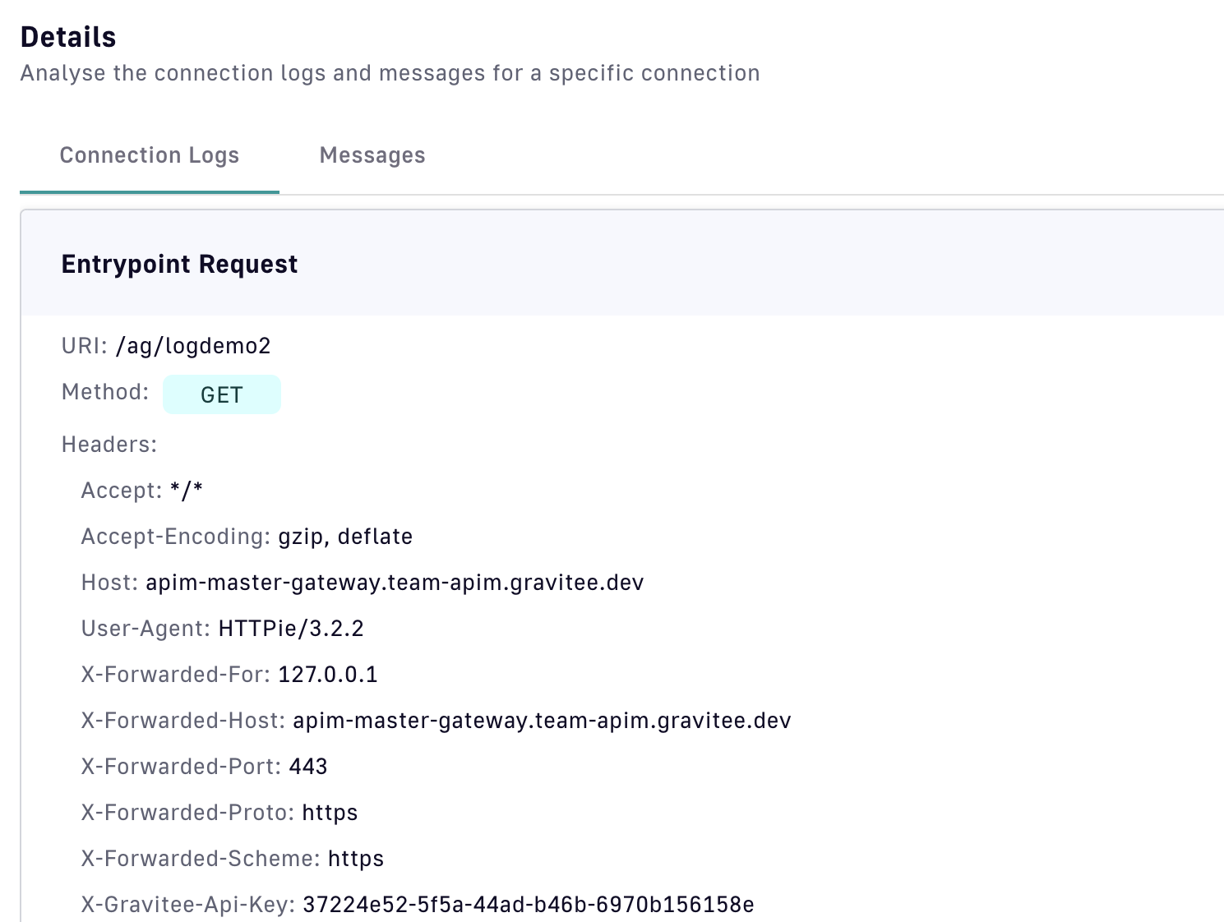Screen dimensions: 1224x922
Task: Click the User-Agent value HTTPie/3.2.2
Action: 291,629
